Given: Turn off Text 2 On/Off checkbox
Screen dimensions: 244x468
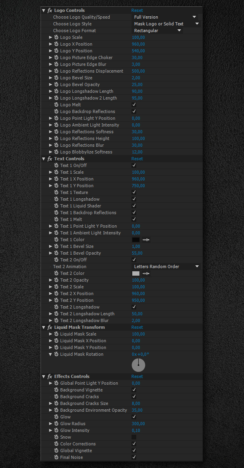Looking at the screenshot, I should pyautogui.click(x=134, y=260).
